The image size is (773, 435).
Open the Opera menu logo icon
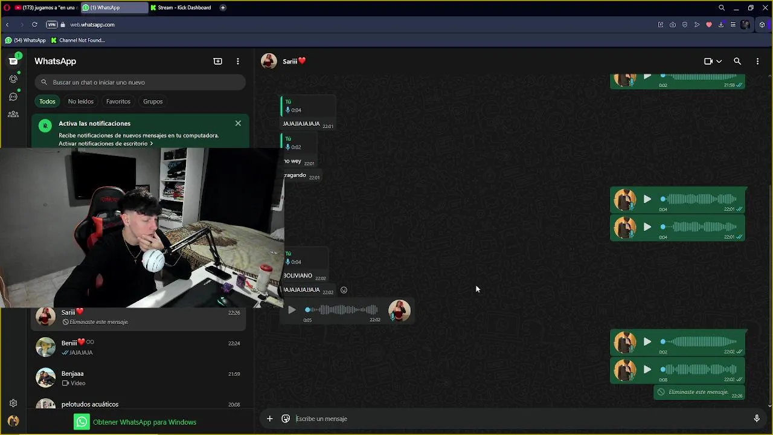pos(7,8)
